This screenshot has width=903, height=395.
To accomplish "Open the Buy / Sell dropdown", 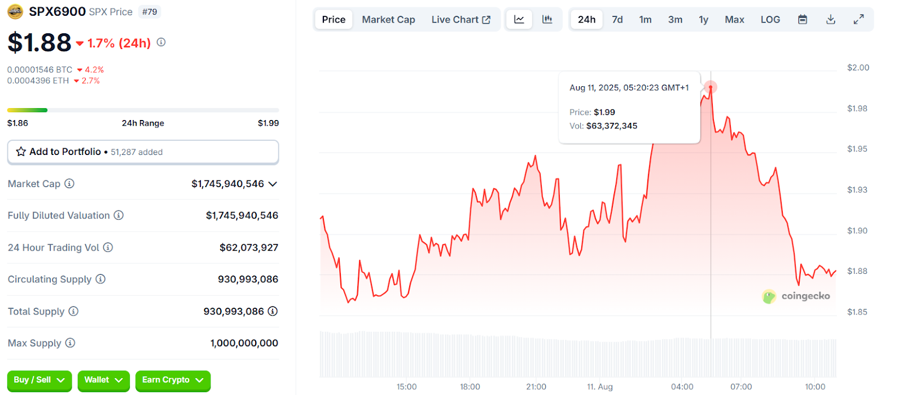I will (x=39, y=380).
